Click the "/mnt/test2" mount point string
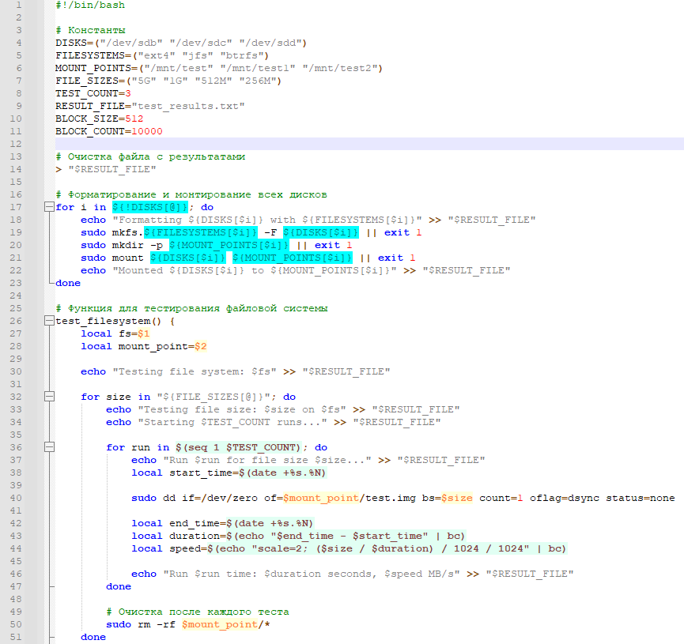 tap(340, 68)
